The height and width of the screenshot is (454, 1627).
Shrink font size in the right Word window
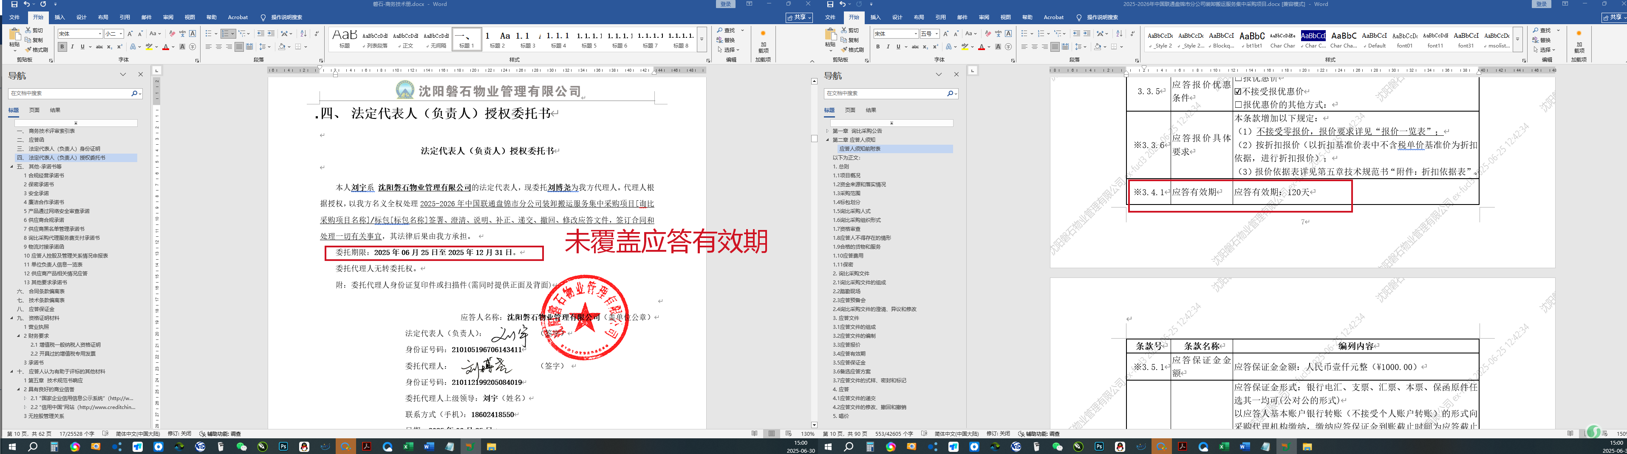tap(956, 34)
